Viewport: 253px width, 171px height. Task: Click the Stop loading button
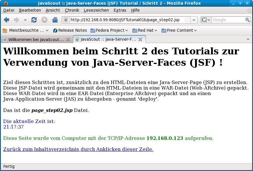[44, 20]
